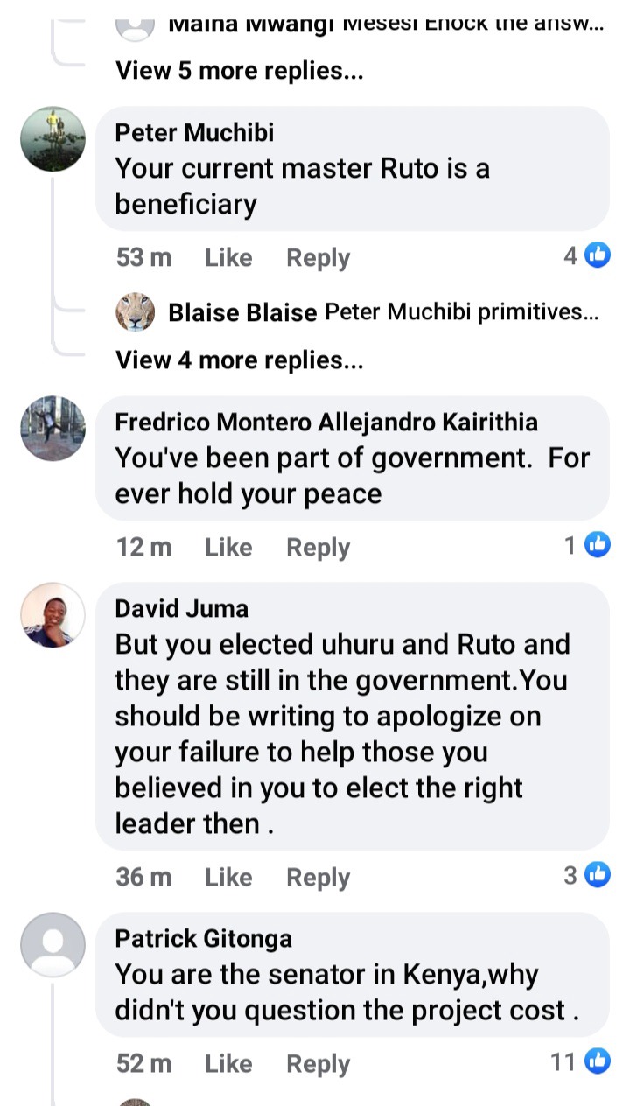Like Peter Muchibi's comment
Image resolution: width=630 pixels, height=1106 pixels.
tap(228, 257)
